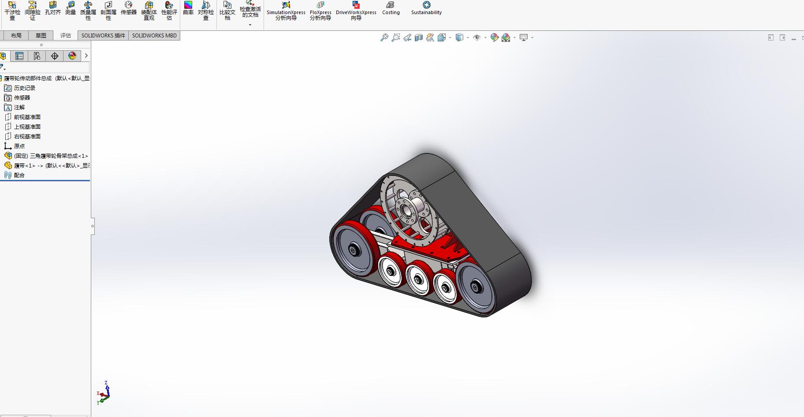Run Performance Evaluation (性能评估)
This screenshot has width=804, height=417.
169,11
